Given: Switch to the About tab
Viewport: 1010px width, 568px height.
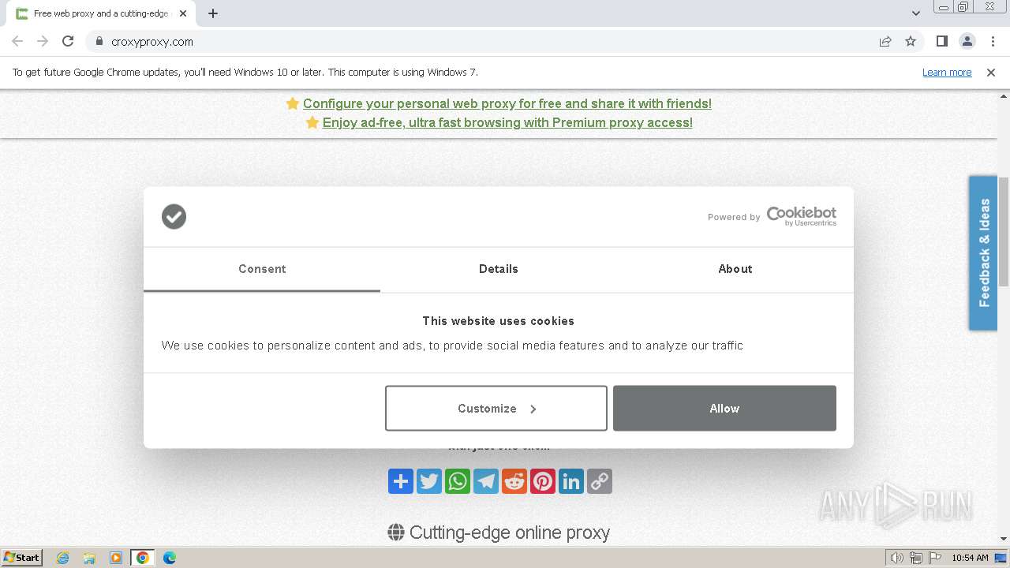Looking at the screenshot, I should (735, 269).
